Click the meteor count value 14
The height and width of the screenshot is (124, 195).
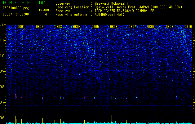(x=45, y=14)
